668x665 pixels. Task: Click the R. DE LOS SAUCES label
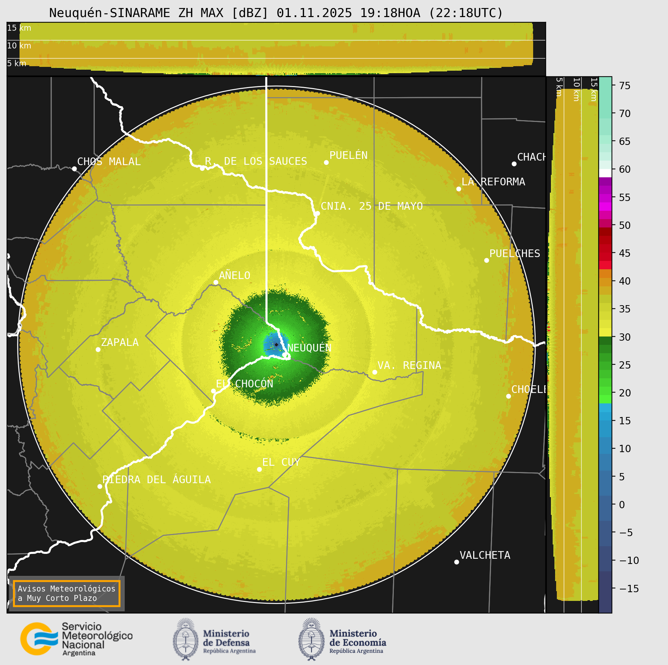click(x=256, y=161)
